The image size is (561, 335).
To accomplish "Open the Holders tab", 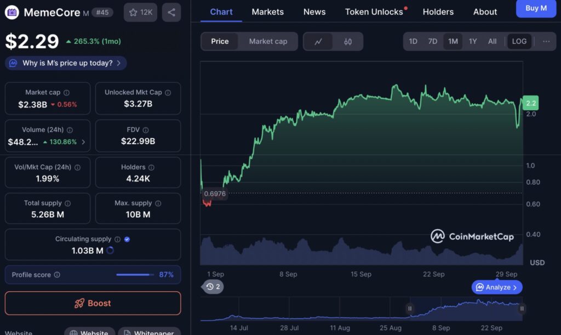I will click(438, 12).
